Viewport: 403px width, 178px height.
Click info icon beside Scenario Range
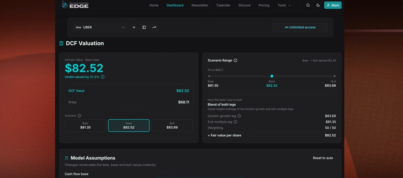coord(235,60)
